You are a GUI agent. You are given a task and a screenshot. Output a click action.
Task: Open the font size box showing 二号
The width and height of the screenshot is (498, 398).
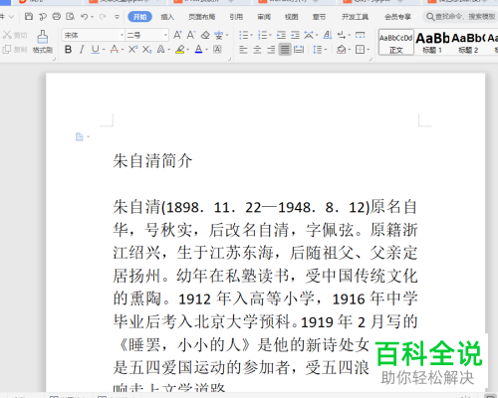point(147,35)
